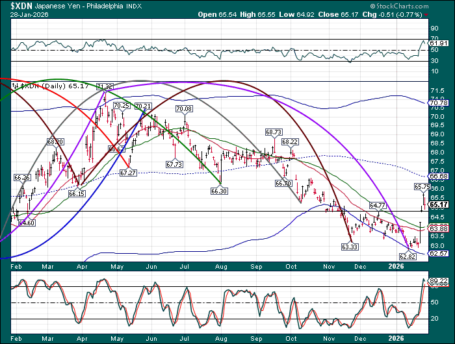Viewport: 455px width, 344px height.
Task: Select the 71.32 peak price label
Action: (104, 86)
